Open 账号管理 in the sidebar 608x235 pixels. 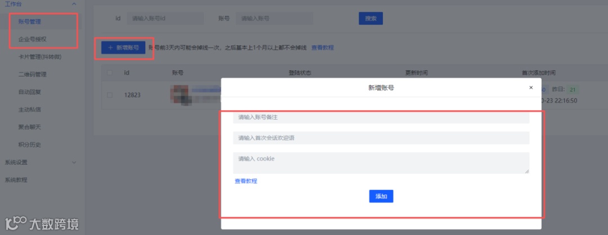pos(30,22)
